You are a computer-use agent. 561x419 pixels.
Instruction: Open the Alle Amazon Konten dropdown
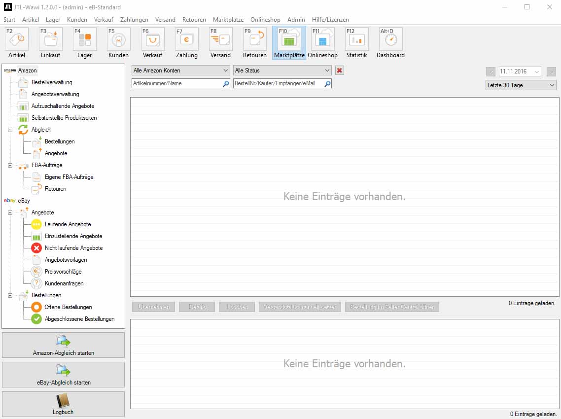180,70
